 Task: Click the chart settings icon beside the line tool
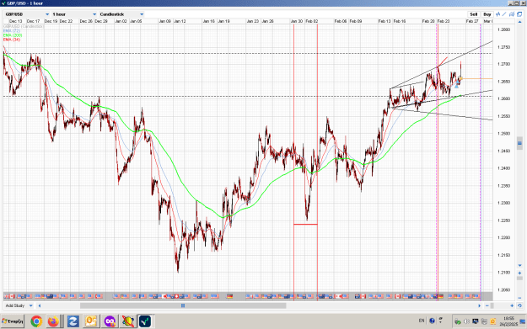512,14
